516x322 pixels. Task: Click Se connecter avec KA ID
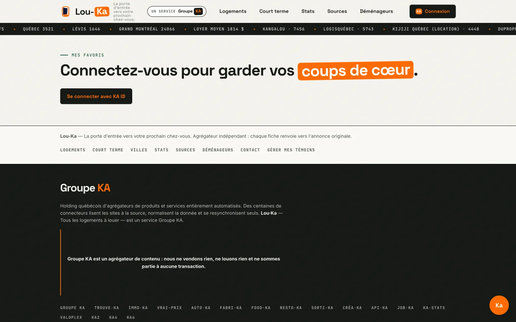point(96,96)
